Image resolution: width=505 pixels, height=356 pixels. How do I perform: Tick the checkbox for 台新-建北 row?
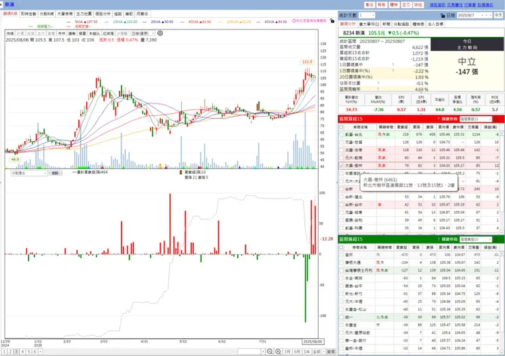coord(341,197)
